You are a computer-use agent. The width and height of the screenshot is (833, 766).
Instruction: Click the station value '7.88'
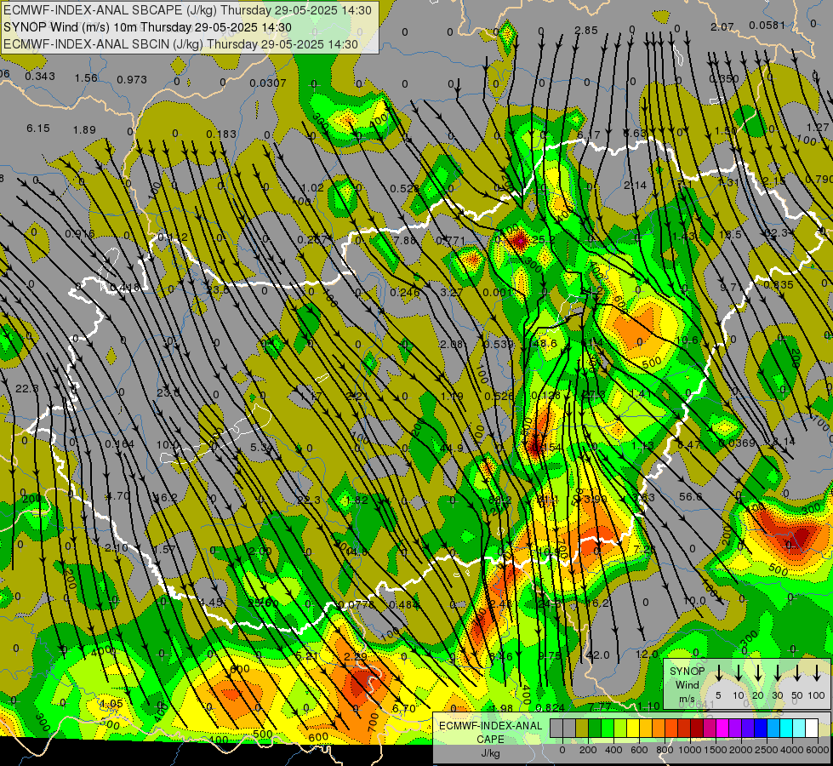click(405, 240)
